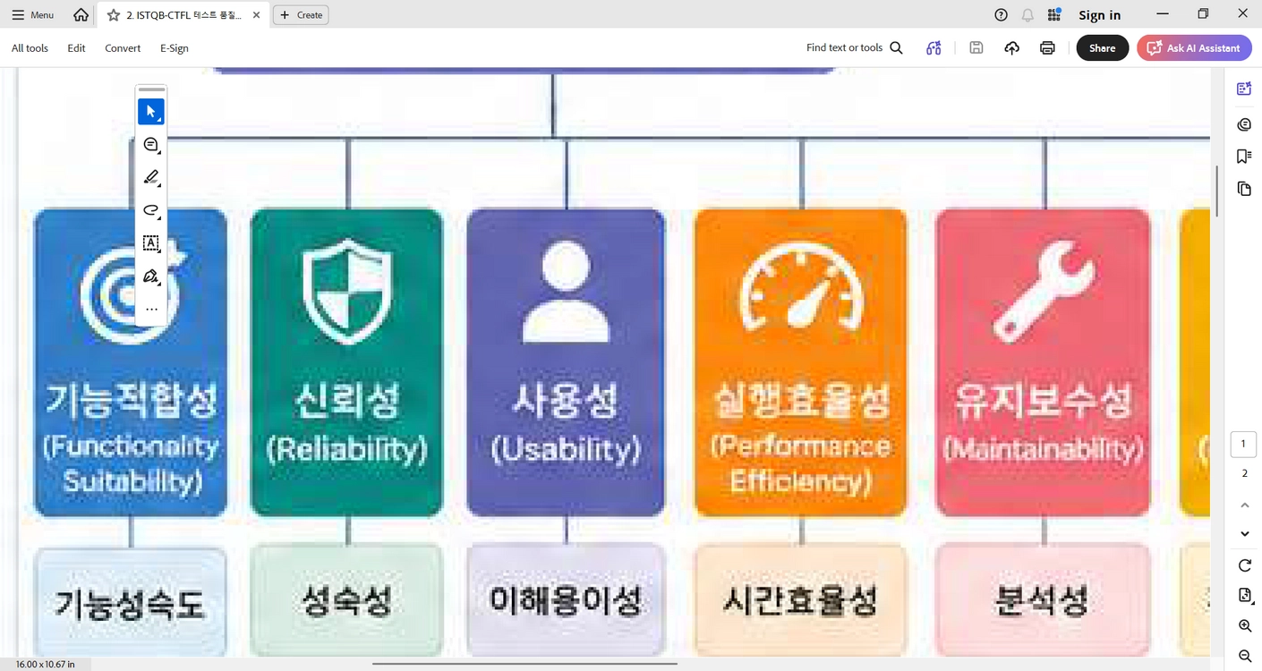Viewport: 1262px width, 671px height.
Task: Close the ISTQB-CTFL document tab
Action: 256,15
